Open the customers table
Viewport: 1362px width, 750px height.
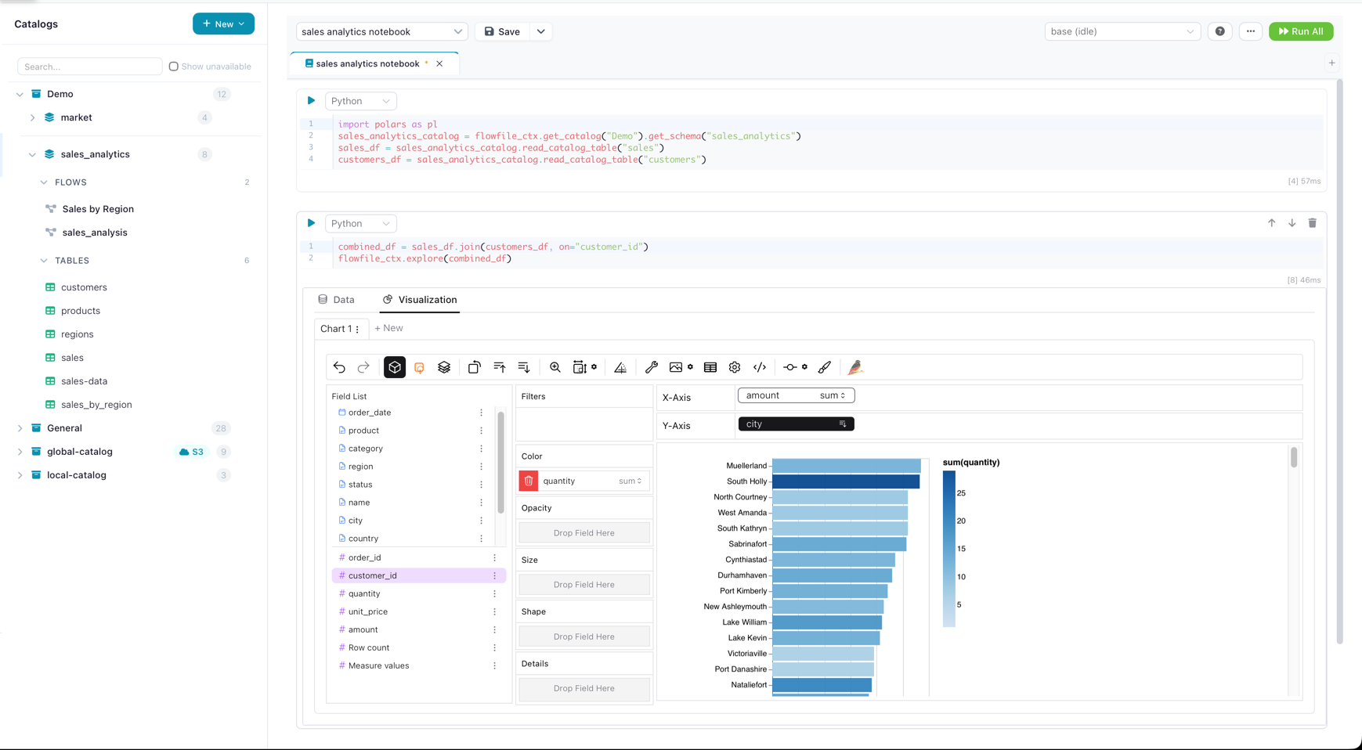84,287
